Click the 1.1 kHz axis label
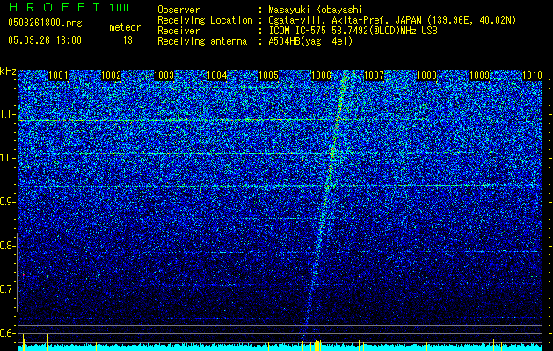This screenshot has height=351, width=553. 8,114
